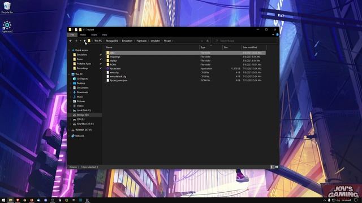Click the Search flycast input box
Image resolution: width=362 pixels, height=203 pixels.
click(245, 41)
